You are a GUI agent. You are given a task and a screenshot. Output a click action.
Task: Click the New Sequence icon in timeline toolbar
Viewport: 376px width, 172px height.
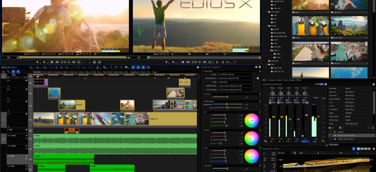pyautogui.click(x=31, y=68)
